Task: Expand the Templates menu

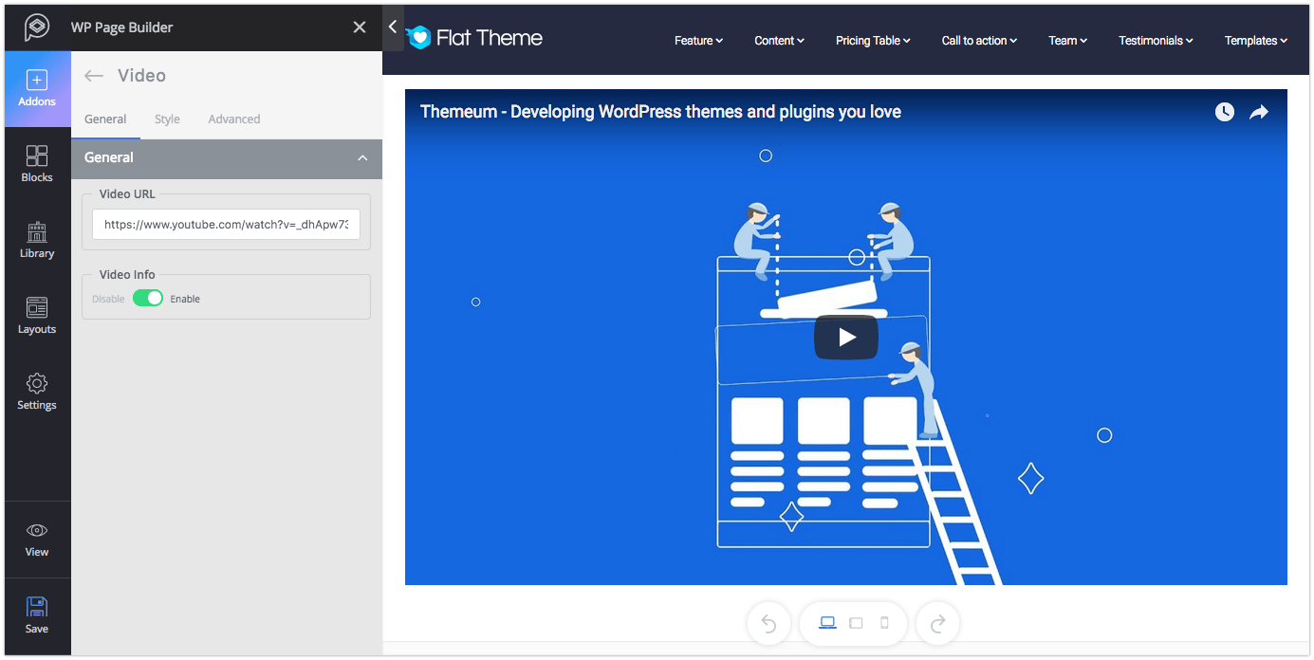Action: pos(1256,41)
